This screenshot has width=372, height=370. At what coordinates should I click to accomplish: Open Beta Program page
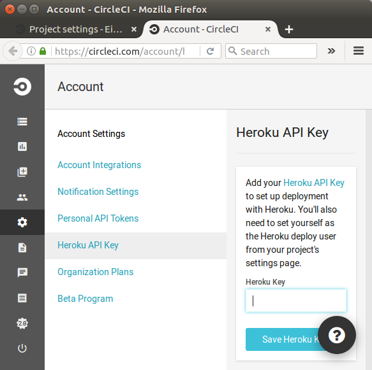click(85, 299)
